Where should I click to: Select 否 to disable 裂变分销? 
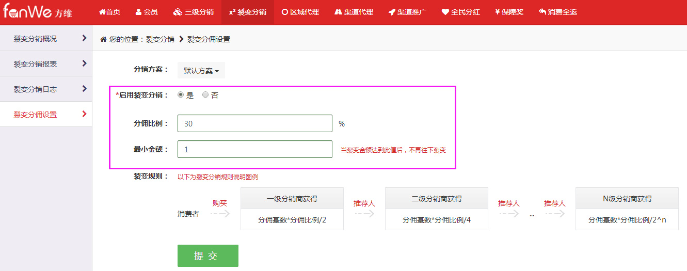click(205, 95)
